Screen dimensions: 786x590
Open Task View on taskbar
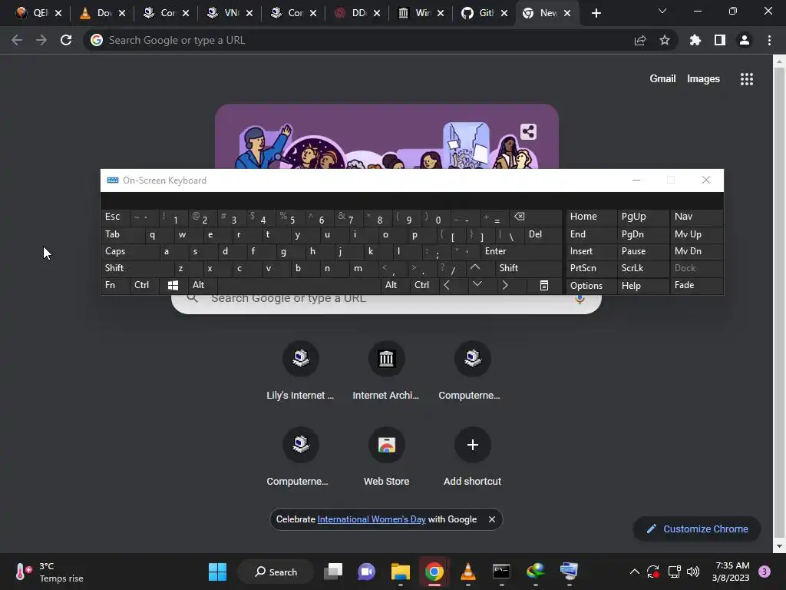click(333, 572)
